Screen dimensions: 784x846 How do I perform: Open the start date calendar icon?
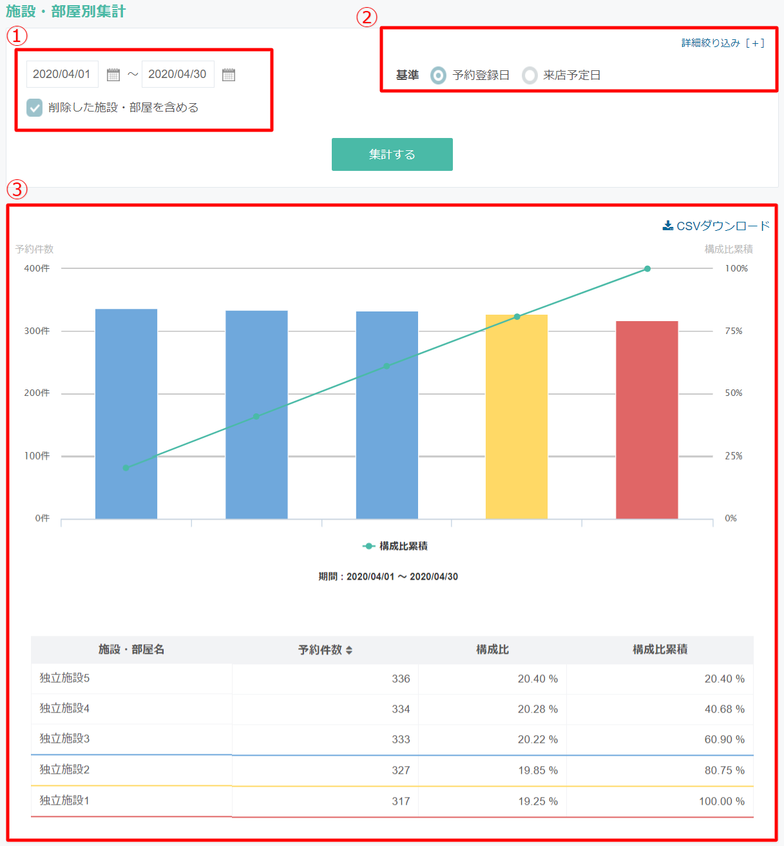113,75
